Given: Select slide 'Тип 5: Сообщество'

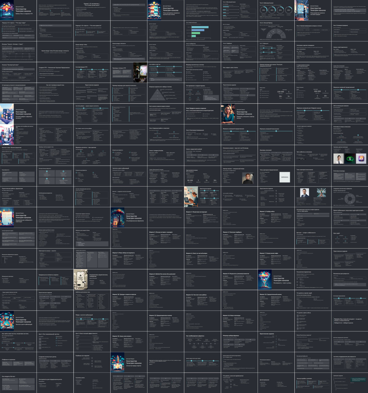Looking at the screenshot, I should [202, 52].
